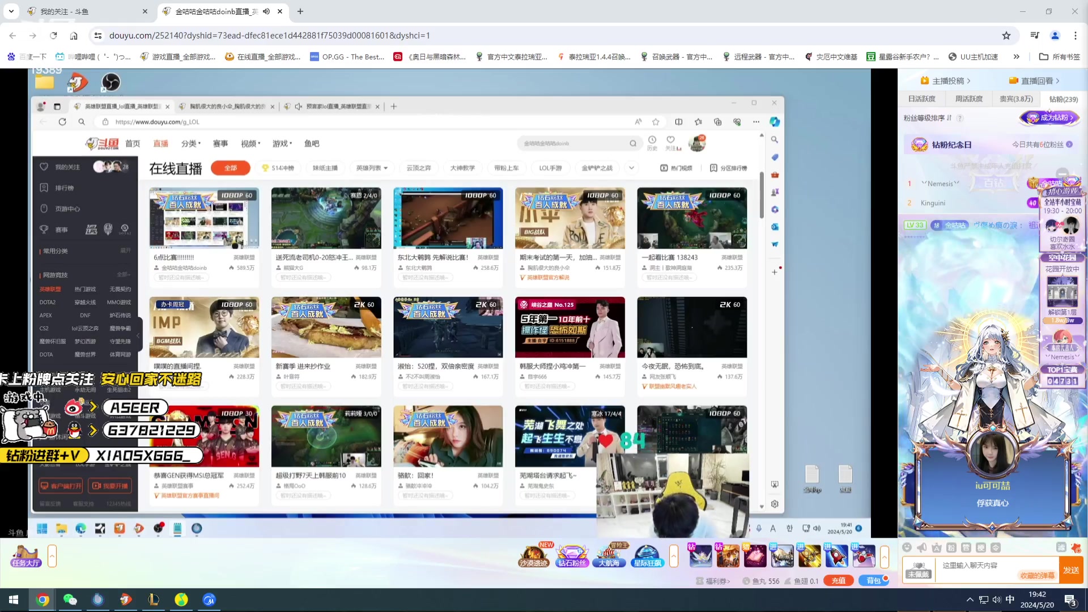Click the 未佩戴 fan badge selector
Screen dimensions: 1088x612
(919, 570)
